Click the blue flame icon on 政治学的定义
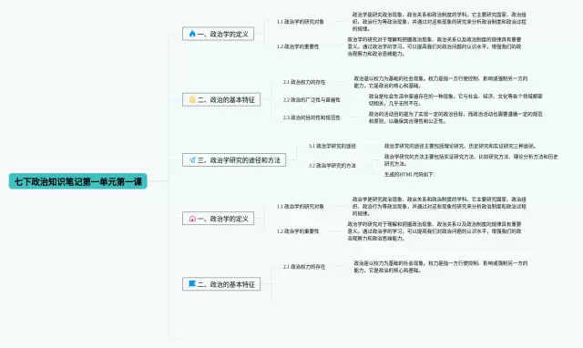Image resolution: width=583 pixels, height=348 pixels. click(192, 34)
